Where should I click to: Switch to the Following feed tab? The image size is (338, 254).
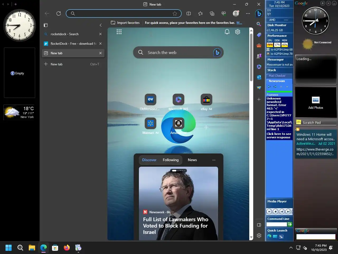click(x=171, y=160)
